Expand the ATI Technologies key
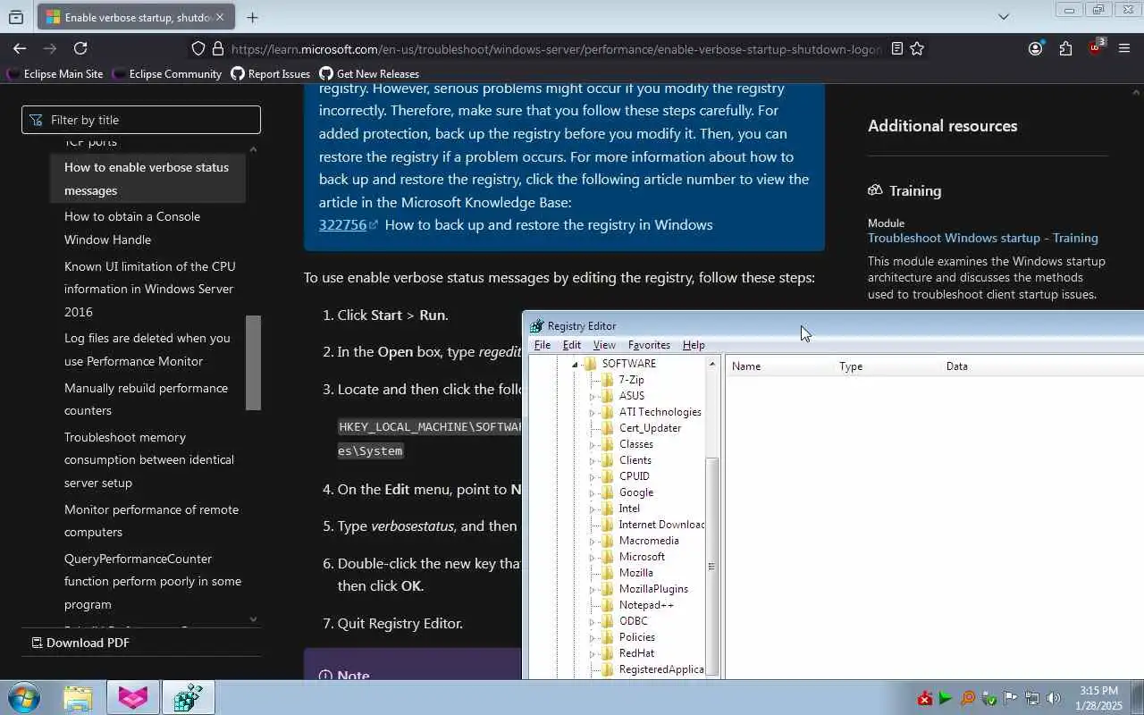 click(592, 412)
